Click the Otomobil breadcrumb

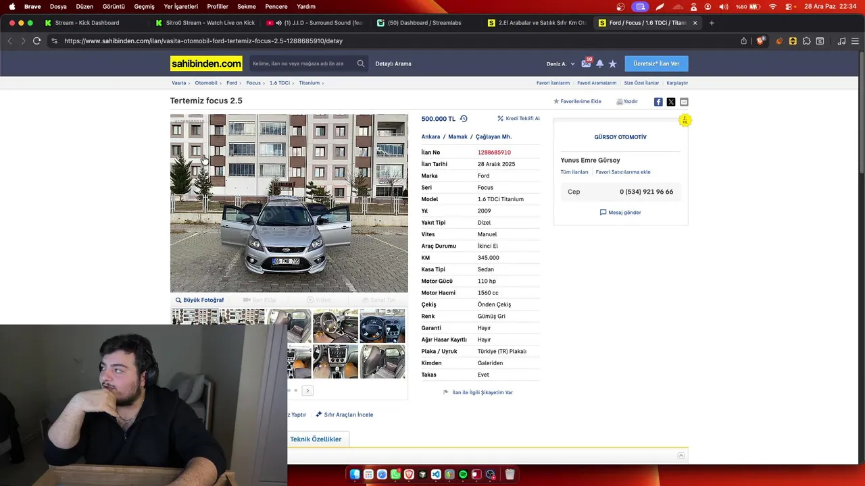[206, 83]
